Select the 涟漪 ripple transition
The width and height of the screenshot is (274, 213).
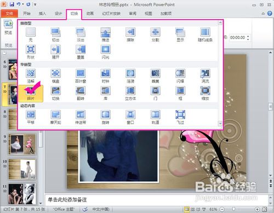click(x=130, y=76)
